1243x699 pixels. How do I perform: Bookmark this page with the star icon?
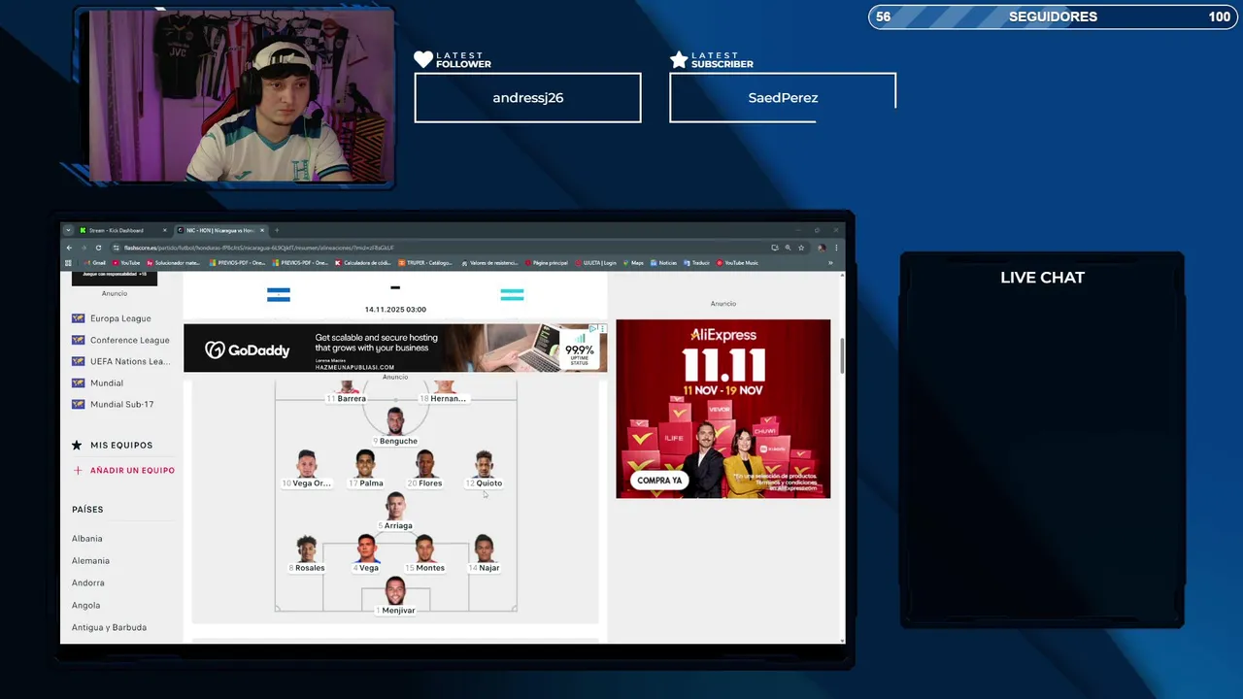(801, 248)
